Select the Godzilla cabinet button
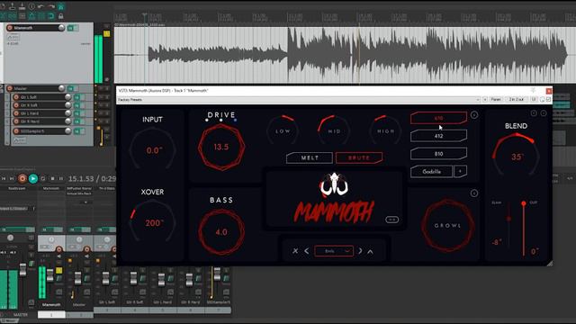Image resolution: width=576 pixels, height=324 pixels. pos(432,172)
